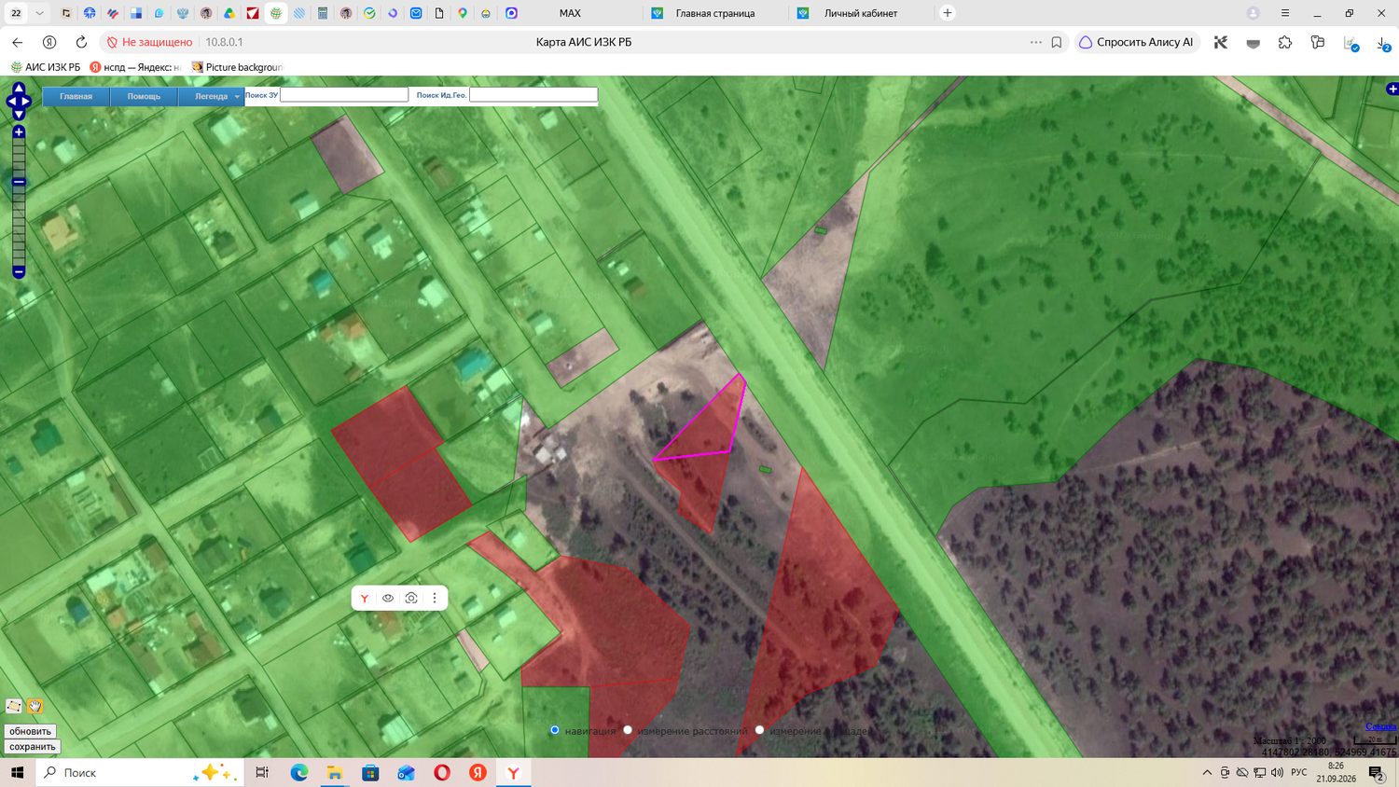The height and width of the screenshot is (787, 1399).
Task: Click the zoom slider handle on map
Action: click(19, 182)
